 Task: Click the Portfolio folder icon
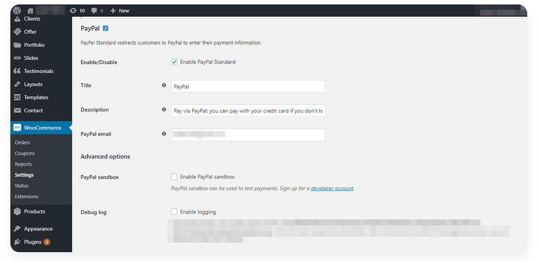point(17,45)
